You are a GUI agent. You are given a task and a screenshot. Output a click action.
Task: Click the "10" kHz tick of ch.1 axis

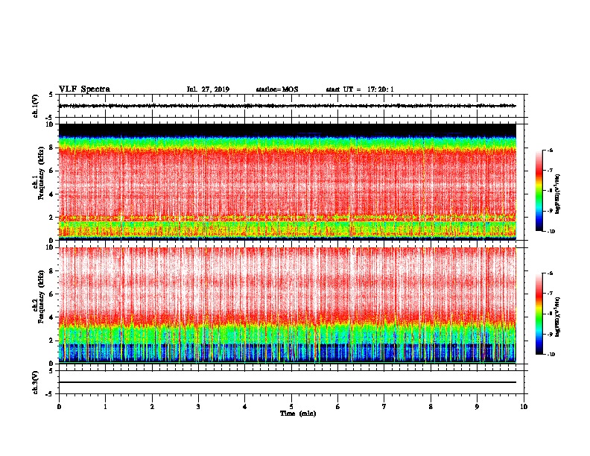51,124
